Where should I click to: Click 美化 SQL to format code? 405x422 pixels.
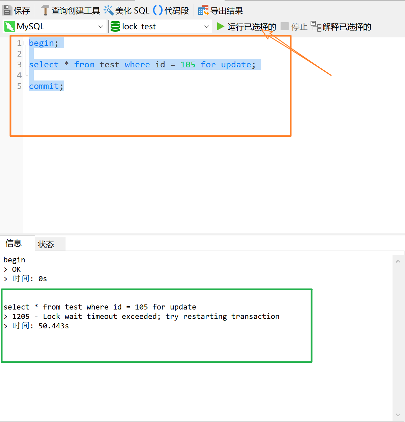[132, 11]
